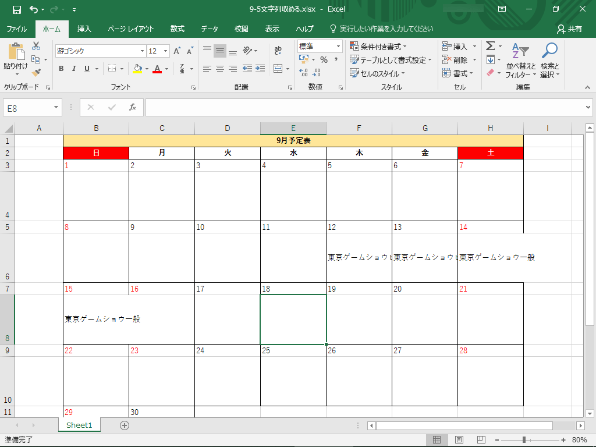Click the Fill down arrow icon
This screenshot has height=447, width=596.
pos(490,60)
